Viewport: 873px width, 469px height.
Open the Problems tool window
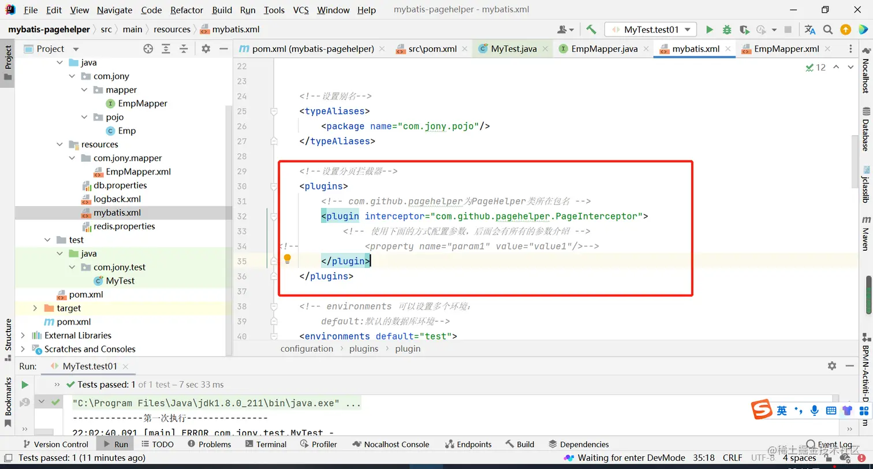point(209,444)
